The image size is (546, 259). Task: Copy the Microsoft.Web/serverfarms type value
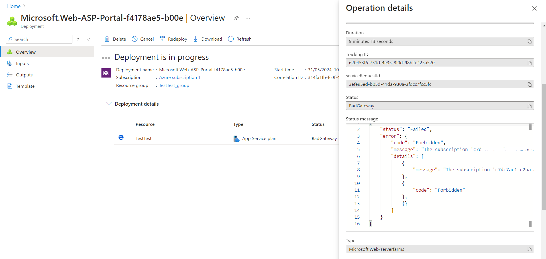click(x=529, y=249)
